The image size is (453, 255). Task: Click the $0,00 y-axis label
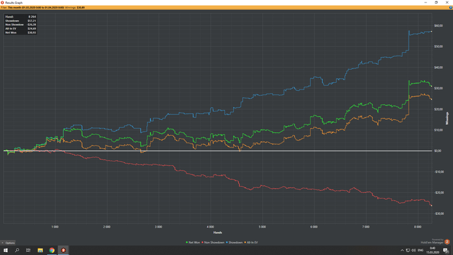pyautogui.click(x=437, y=151)
